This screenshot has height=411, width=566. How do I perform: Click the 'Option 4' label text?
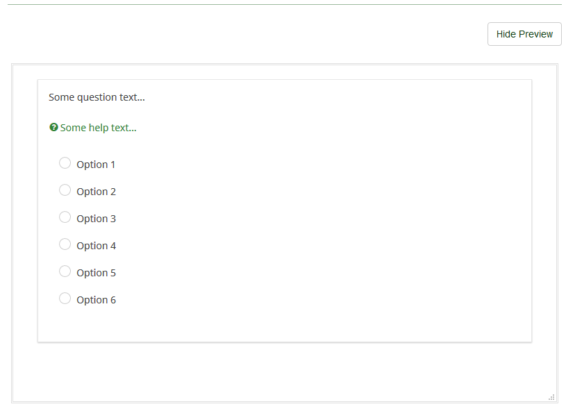[x=96, y=246]
